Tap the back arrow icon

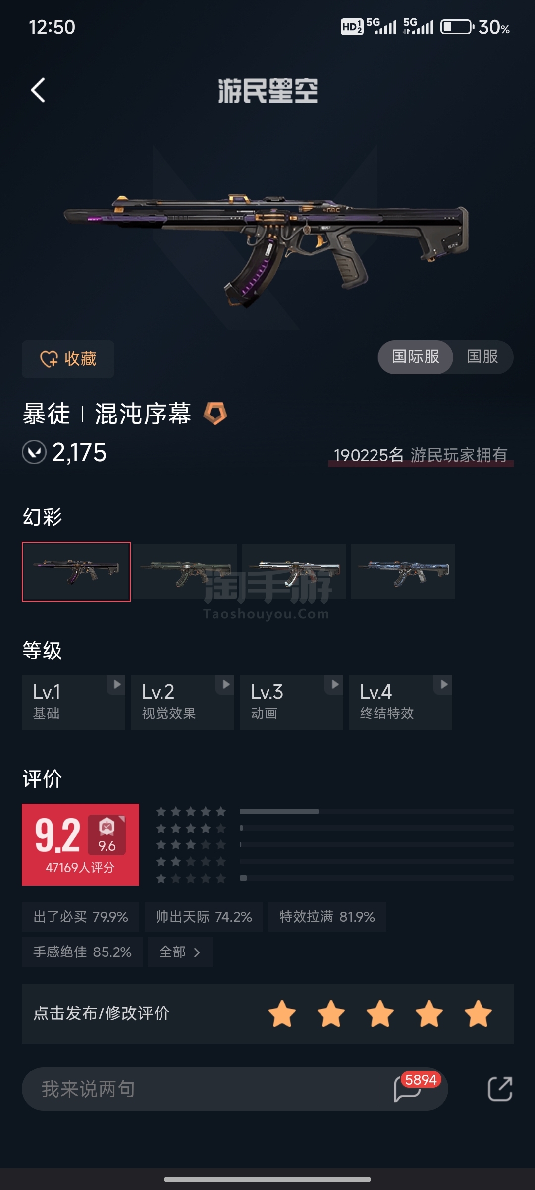38,90
